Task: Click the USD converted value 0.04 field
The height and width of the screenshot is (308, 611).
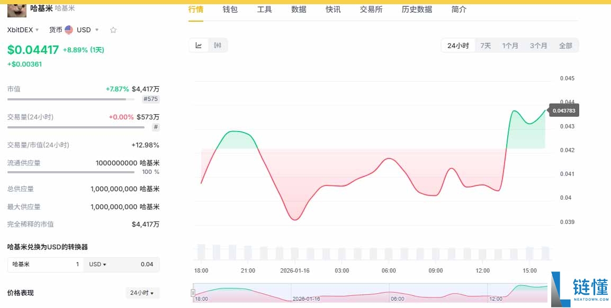Action: pos(121,265)
